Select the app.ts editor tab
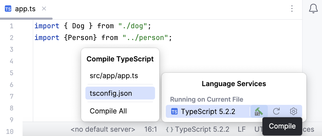The width and height of the screenshot is (322, 136). click(25, 9)
